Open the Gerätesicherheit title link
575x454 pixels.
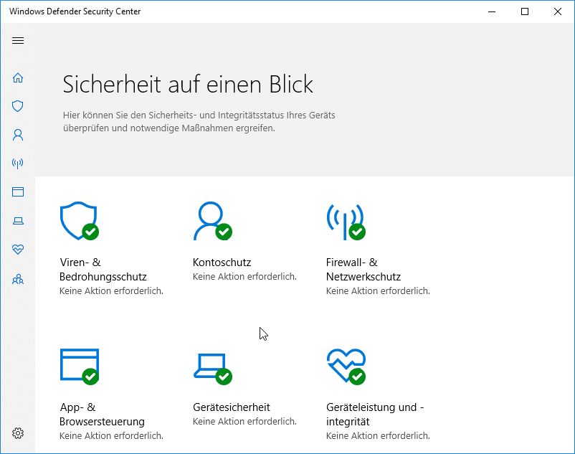click(x=232, y=407)
